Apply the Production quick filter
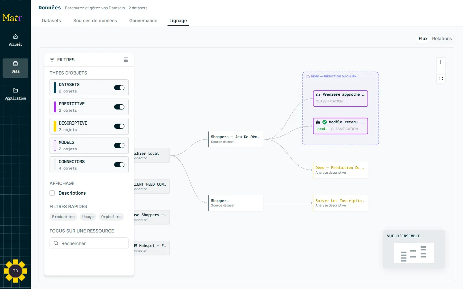This screenshot has height=289, width=463. tap(63, 217)
